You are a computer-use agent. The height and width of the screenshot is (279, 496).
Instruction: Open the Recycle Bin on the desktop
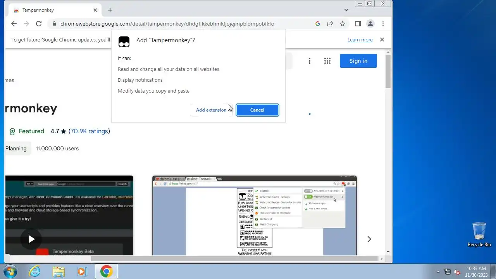[x=479, y=234]
